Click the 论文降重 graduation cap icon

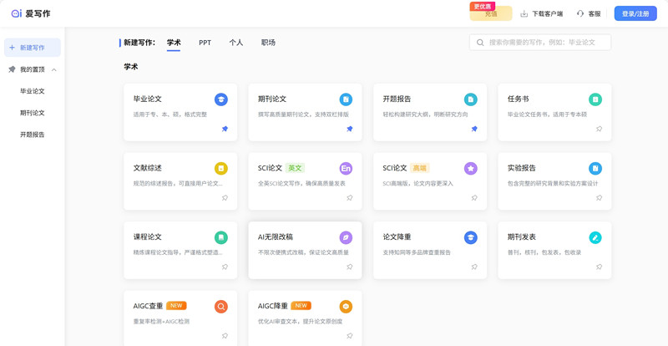pos(471,237)
